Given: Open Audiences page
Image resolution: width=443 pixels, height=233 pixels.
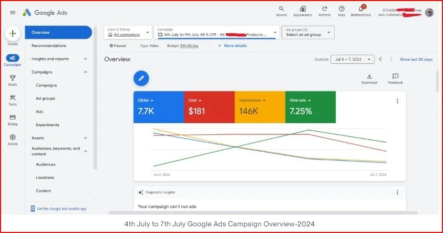Looking at the screenshot, I should (45, 164).
